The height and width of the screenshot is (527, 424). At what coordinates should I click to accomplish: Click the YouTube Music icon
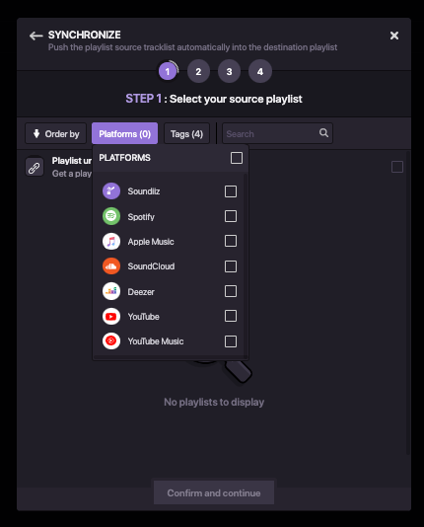[111, 341]
